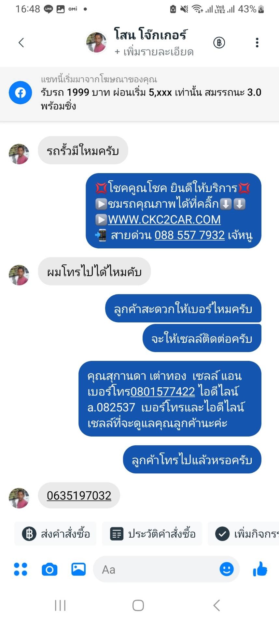Open the four-dot more apps icon
The height and width of the screenshot is (623, 279).
(x=21, y=569)
